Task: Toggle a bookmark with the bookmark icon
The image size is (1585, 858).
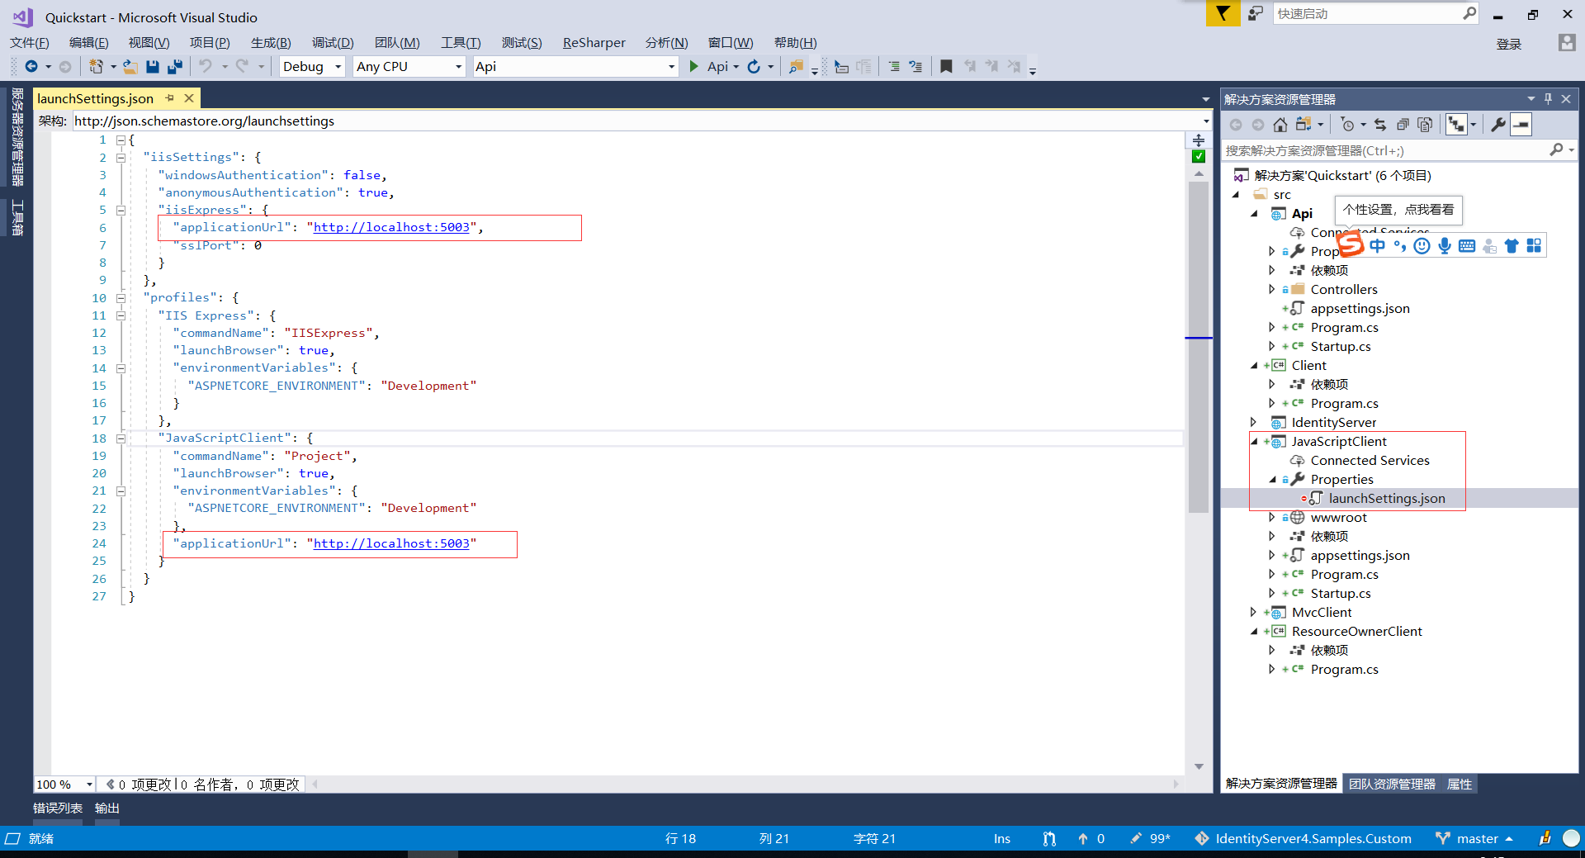Action: coord(946,67)
